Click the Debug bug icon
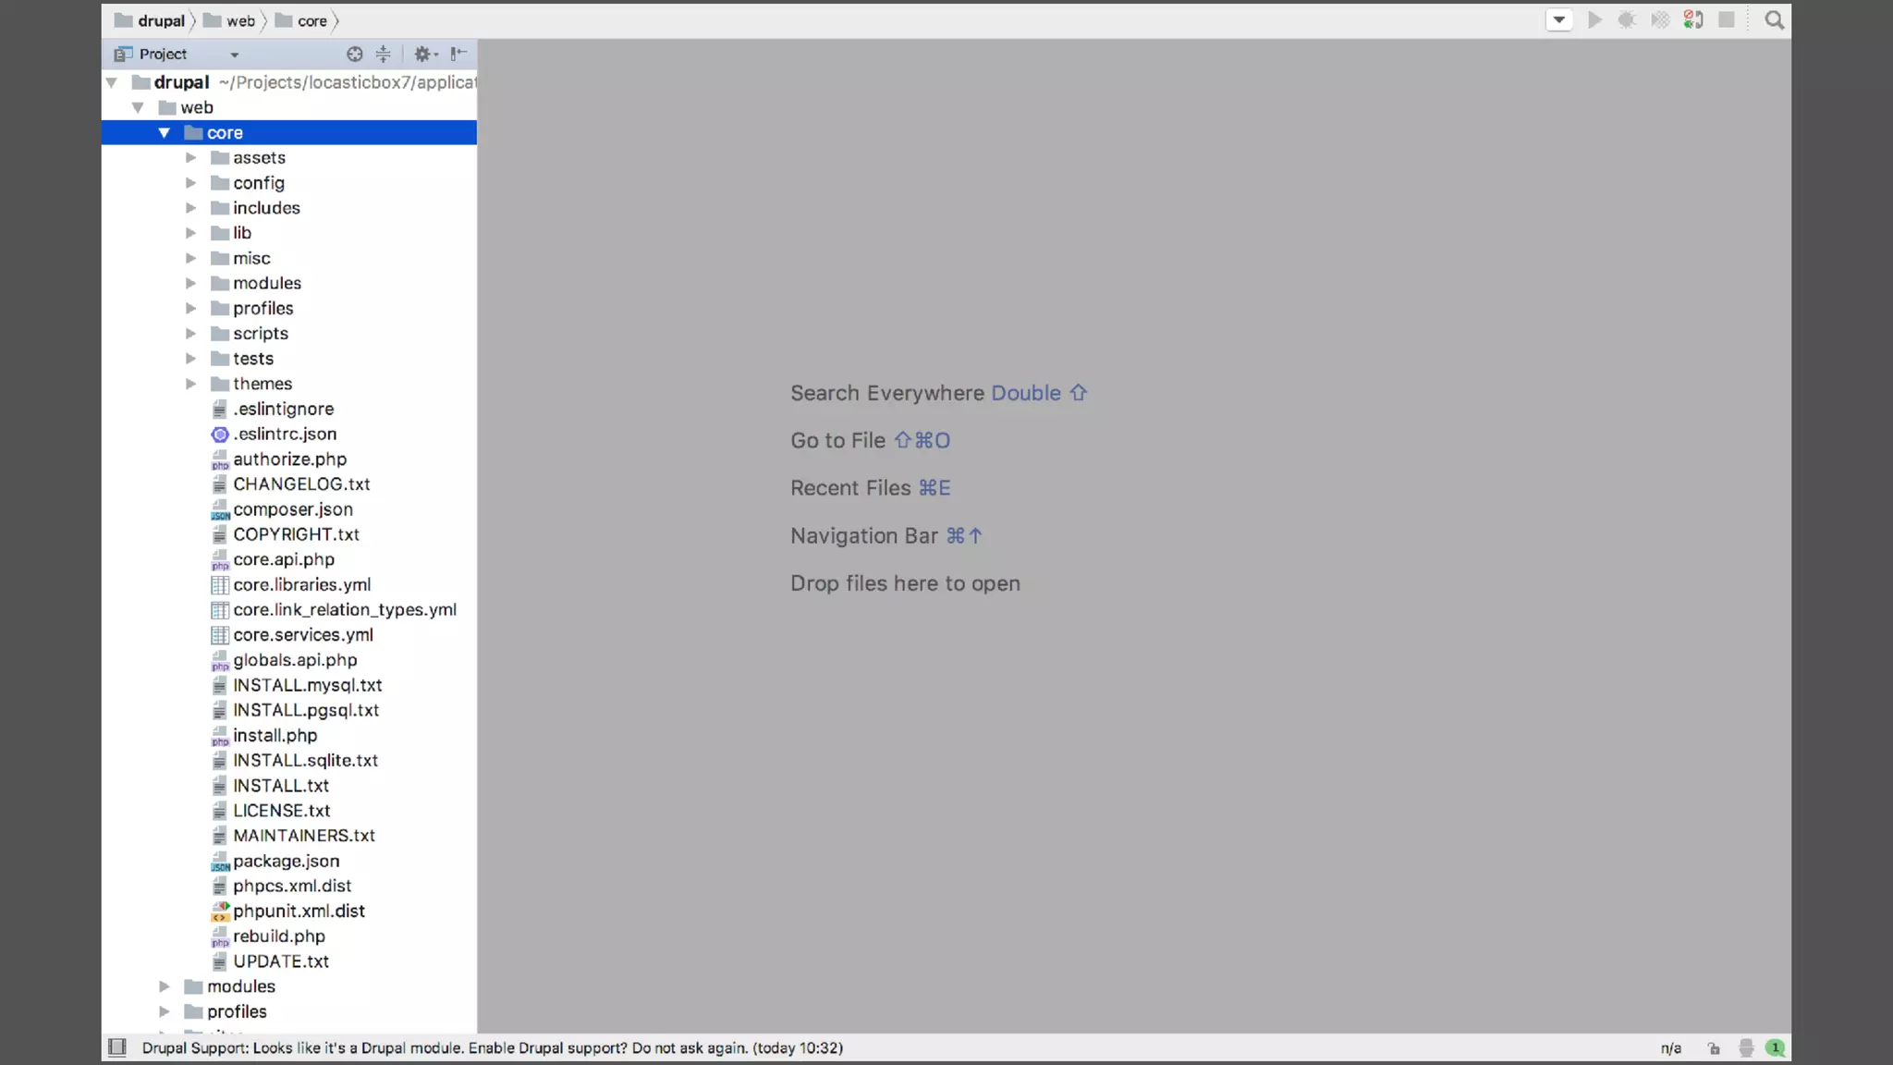The height and width of the screenshot is (1065, 1893). pos(1627,20)
